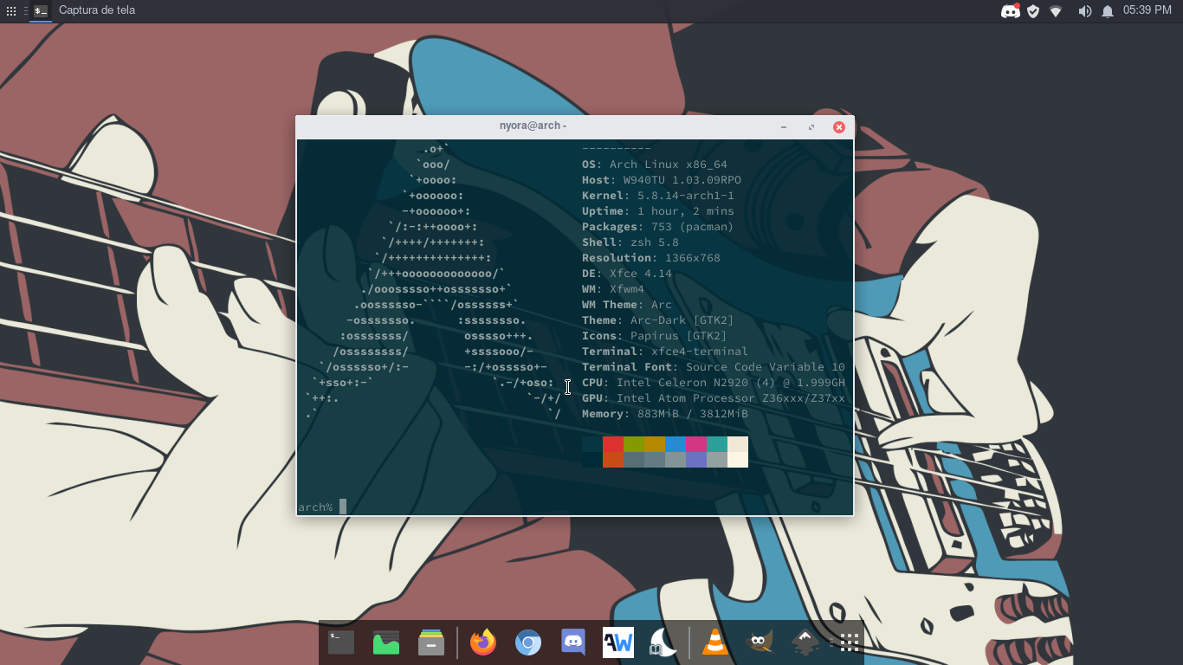Click the 'Packages: 753 (pacman)' line
1183x665 pixels.
(658, 227)
